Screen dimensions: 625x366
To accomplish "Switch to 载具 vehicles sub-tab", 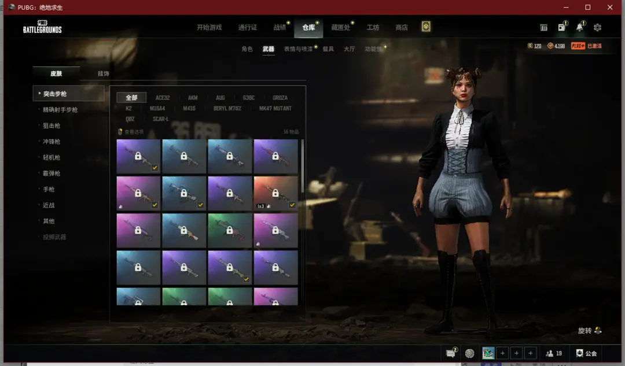I will (328, 49).
